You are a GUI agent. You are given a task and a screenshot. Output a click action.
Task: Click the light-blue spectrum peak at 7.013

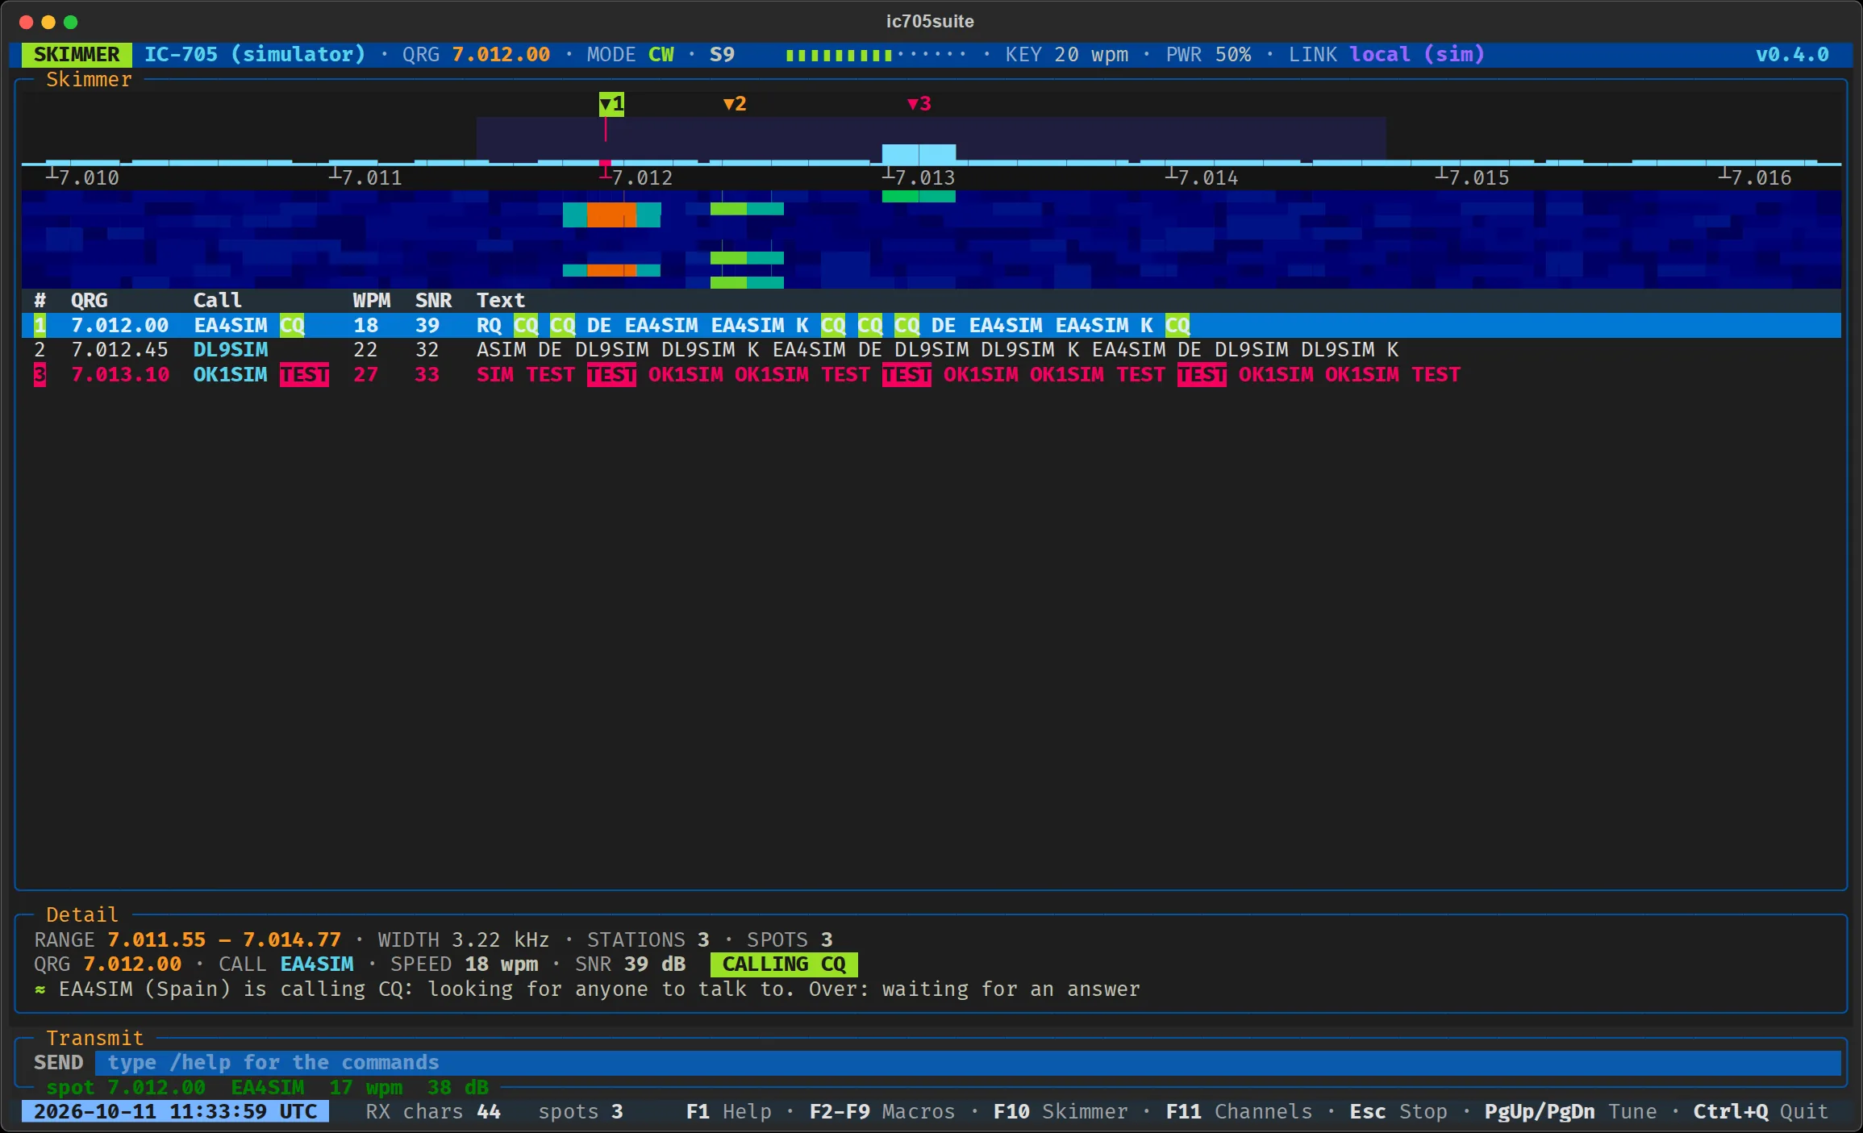tap(919, 154)
